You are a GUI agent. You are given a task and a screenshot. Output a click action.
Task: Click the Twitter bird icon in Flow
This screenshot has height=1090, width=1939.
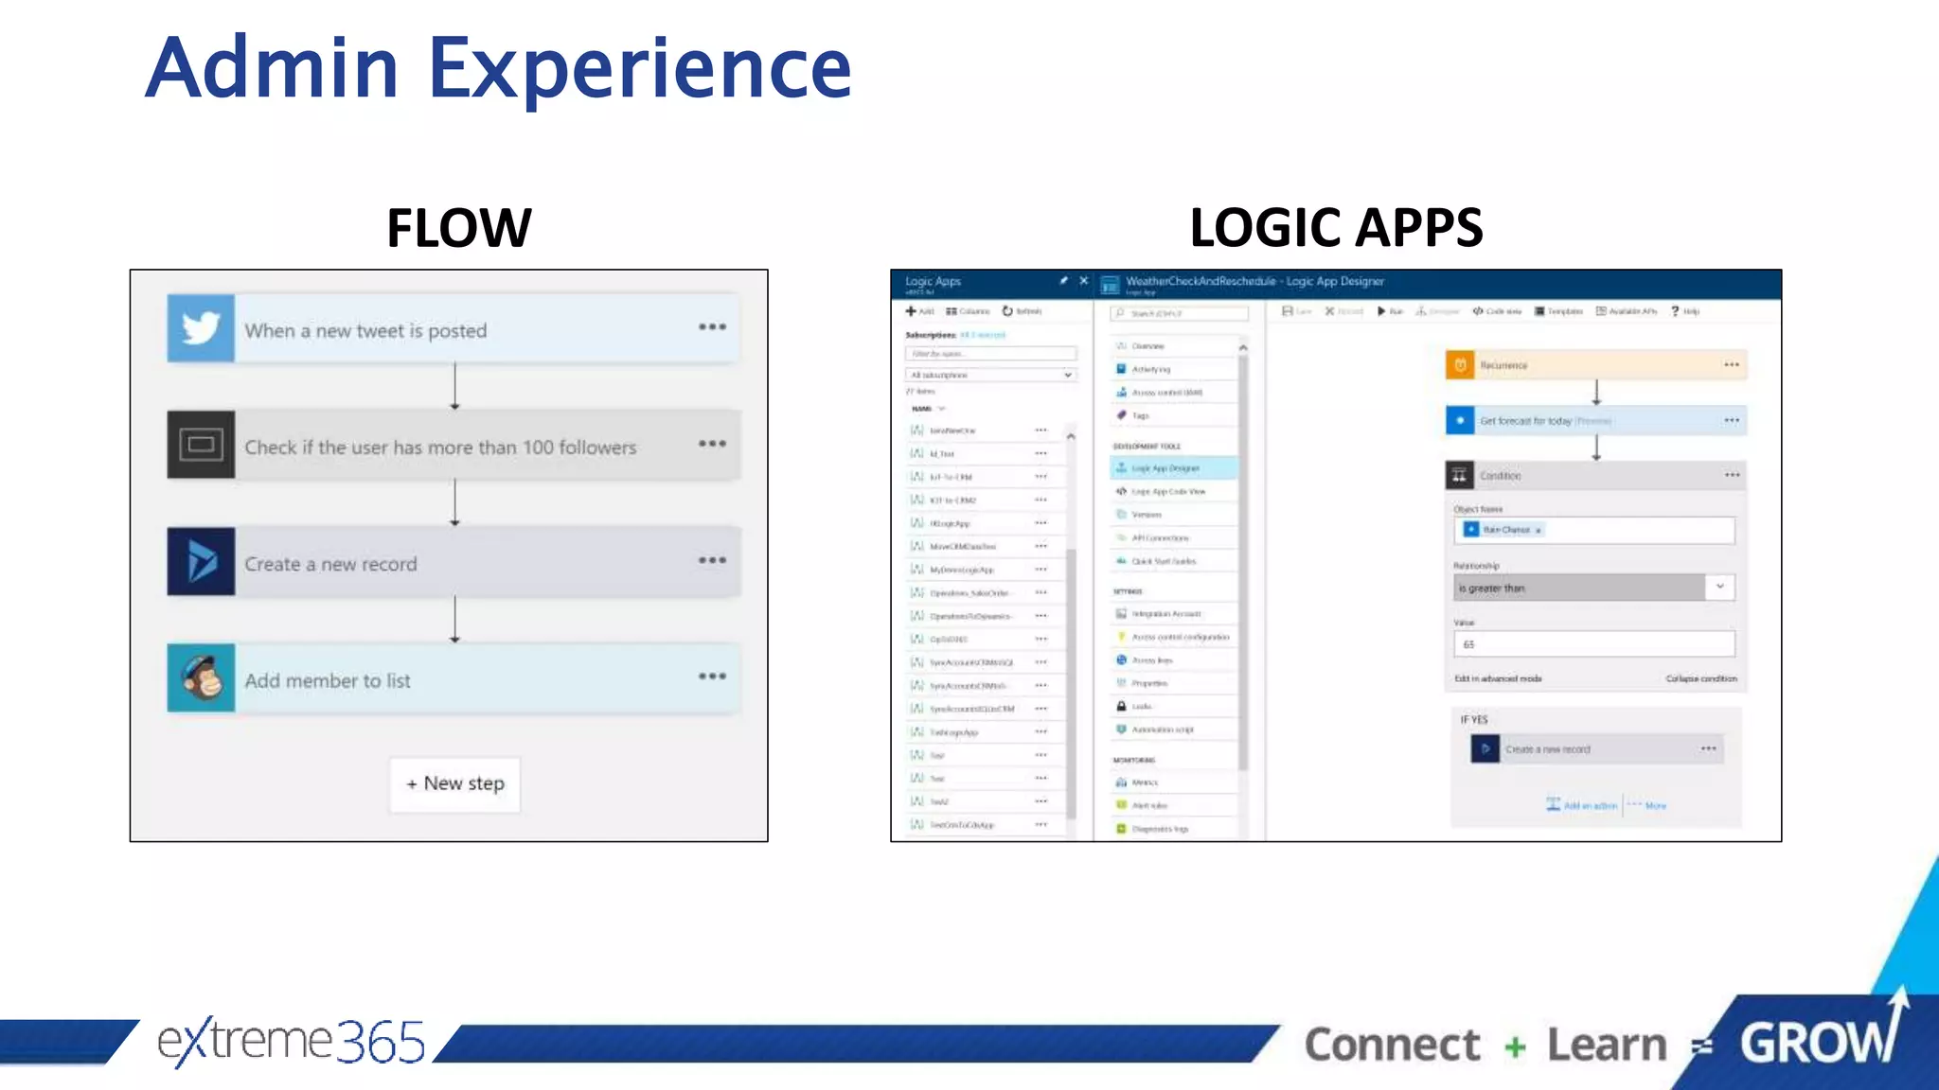point(201,328)
